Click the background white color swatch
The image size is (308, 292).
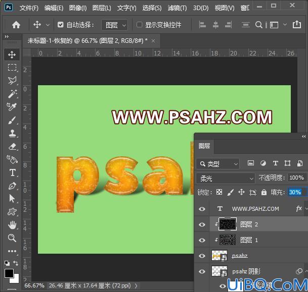click(x=16, y=280)
